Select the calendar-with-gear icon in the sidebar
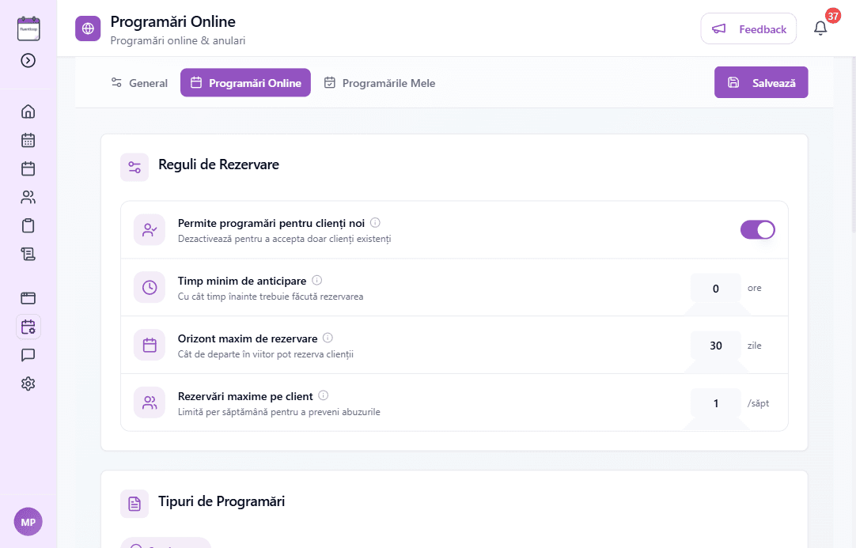The width and height of the screenshot is (856, 548). (28, 327)
